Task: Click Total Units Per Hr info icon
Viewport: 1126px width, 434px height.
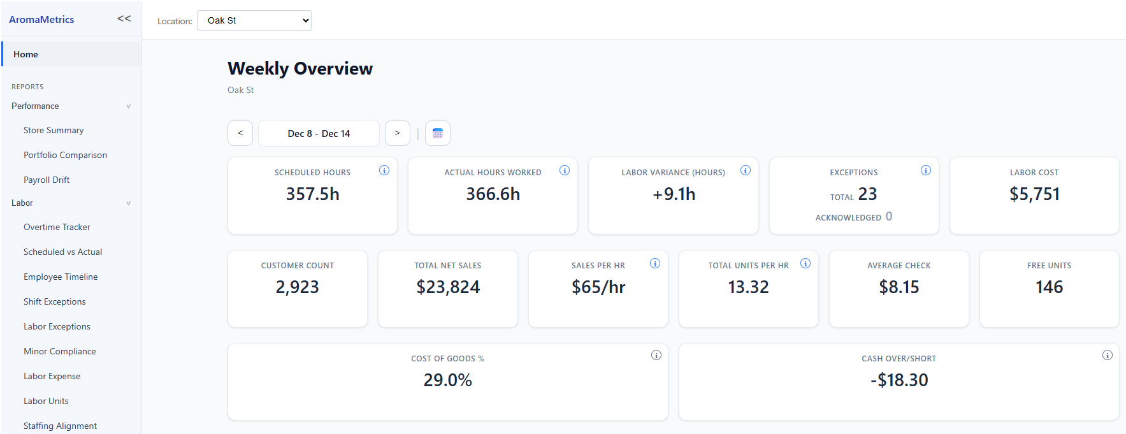Action: coord(805,263)
